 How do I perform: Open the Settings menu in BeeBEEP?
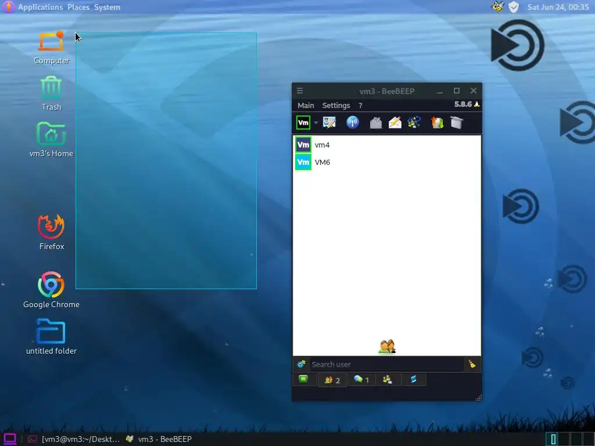[336, 106]
